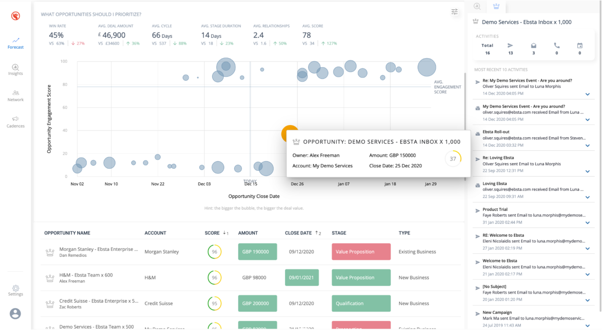Screen dimensions: 602x330
Task: Click the Ebsta logo icon
Action: (16, 17)
